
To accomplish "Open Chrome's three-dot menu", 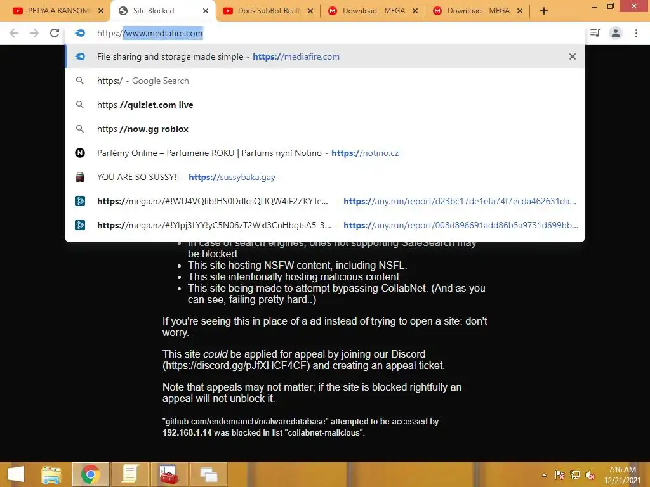I will click(x=636, y=33).
